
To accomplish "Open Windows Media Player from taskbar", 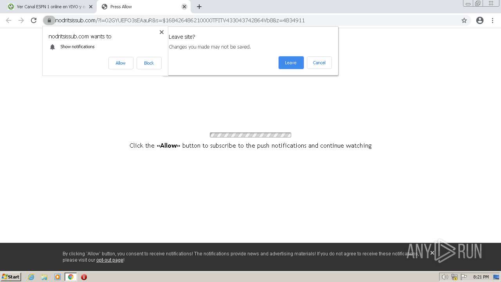I will click(58, 277).
